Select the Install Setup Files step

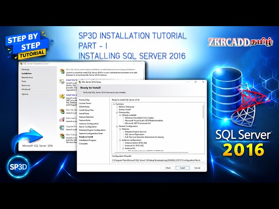(x=86, y=110)
